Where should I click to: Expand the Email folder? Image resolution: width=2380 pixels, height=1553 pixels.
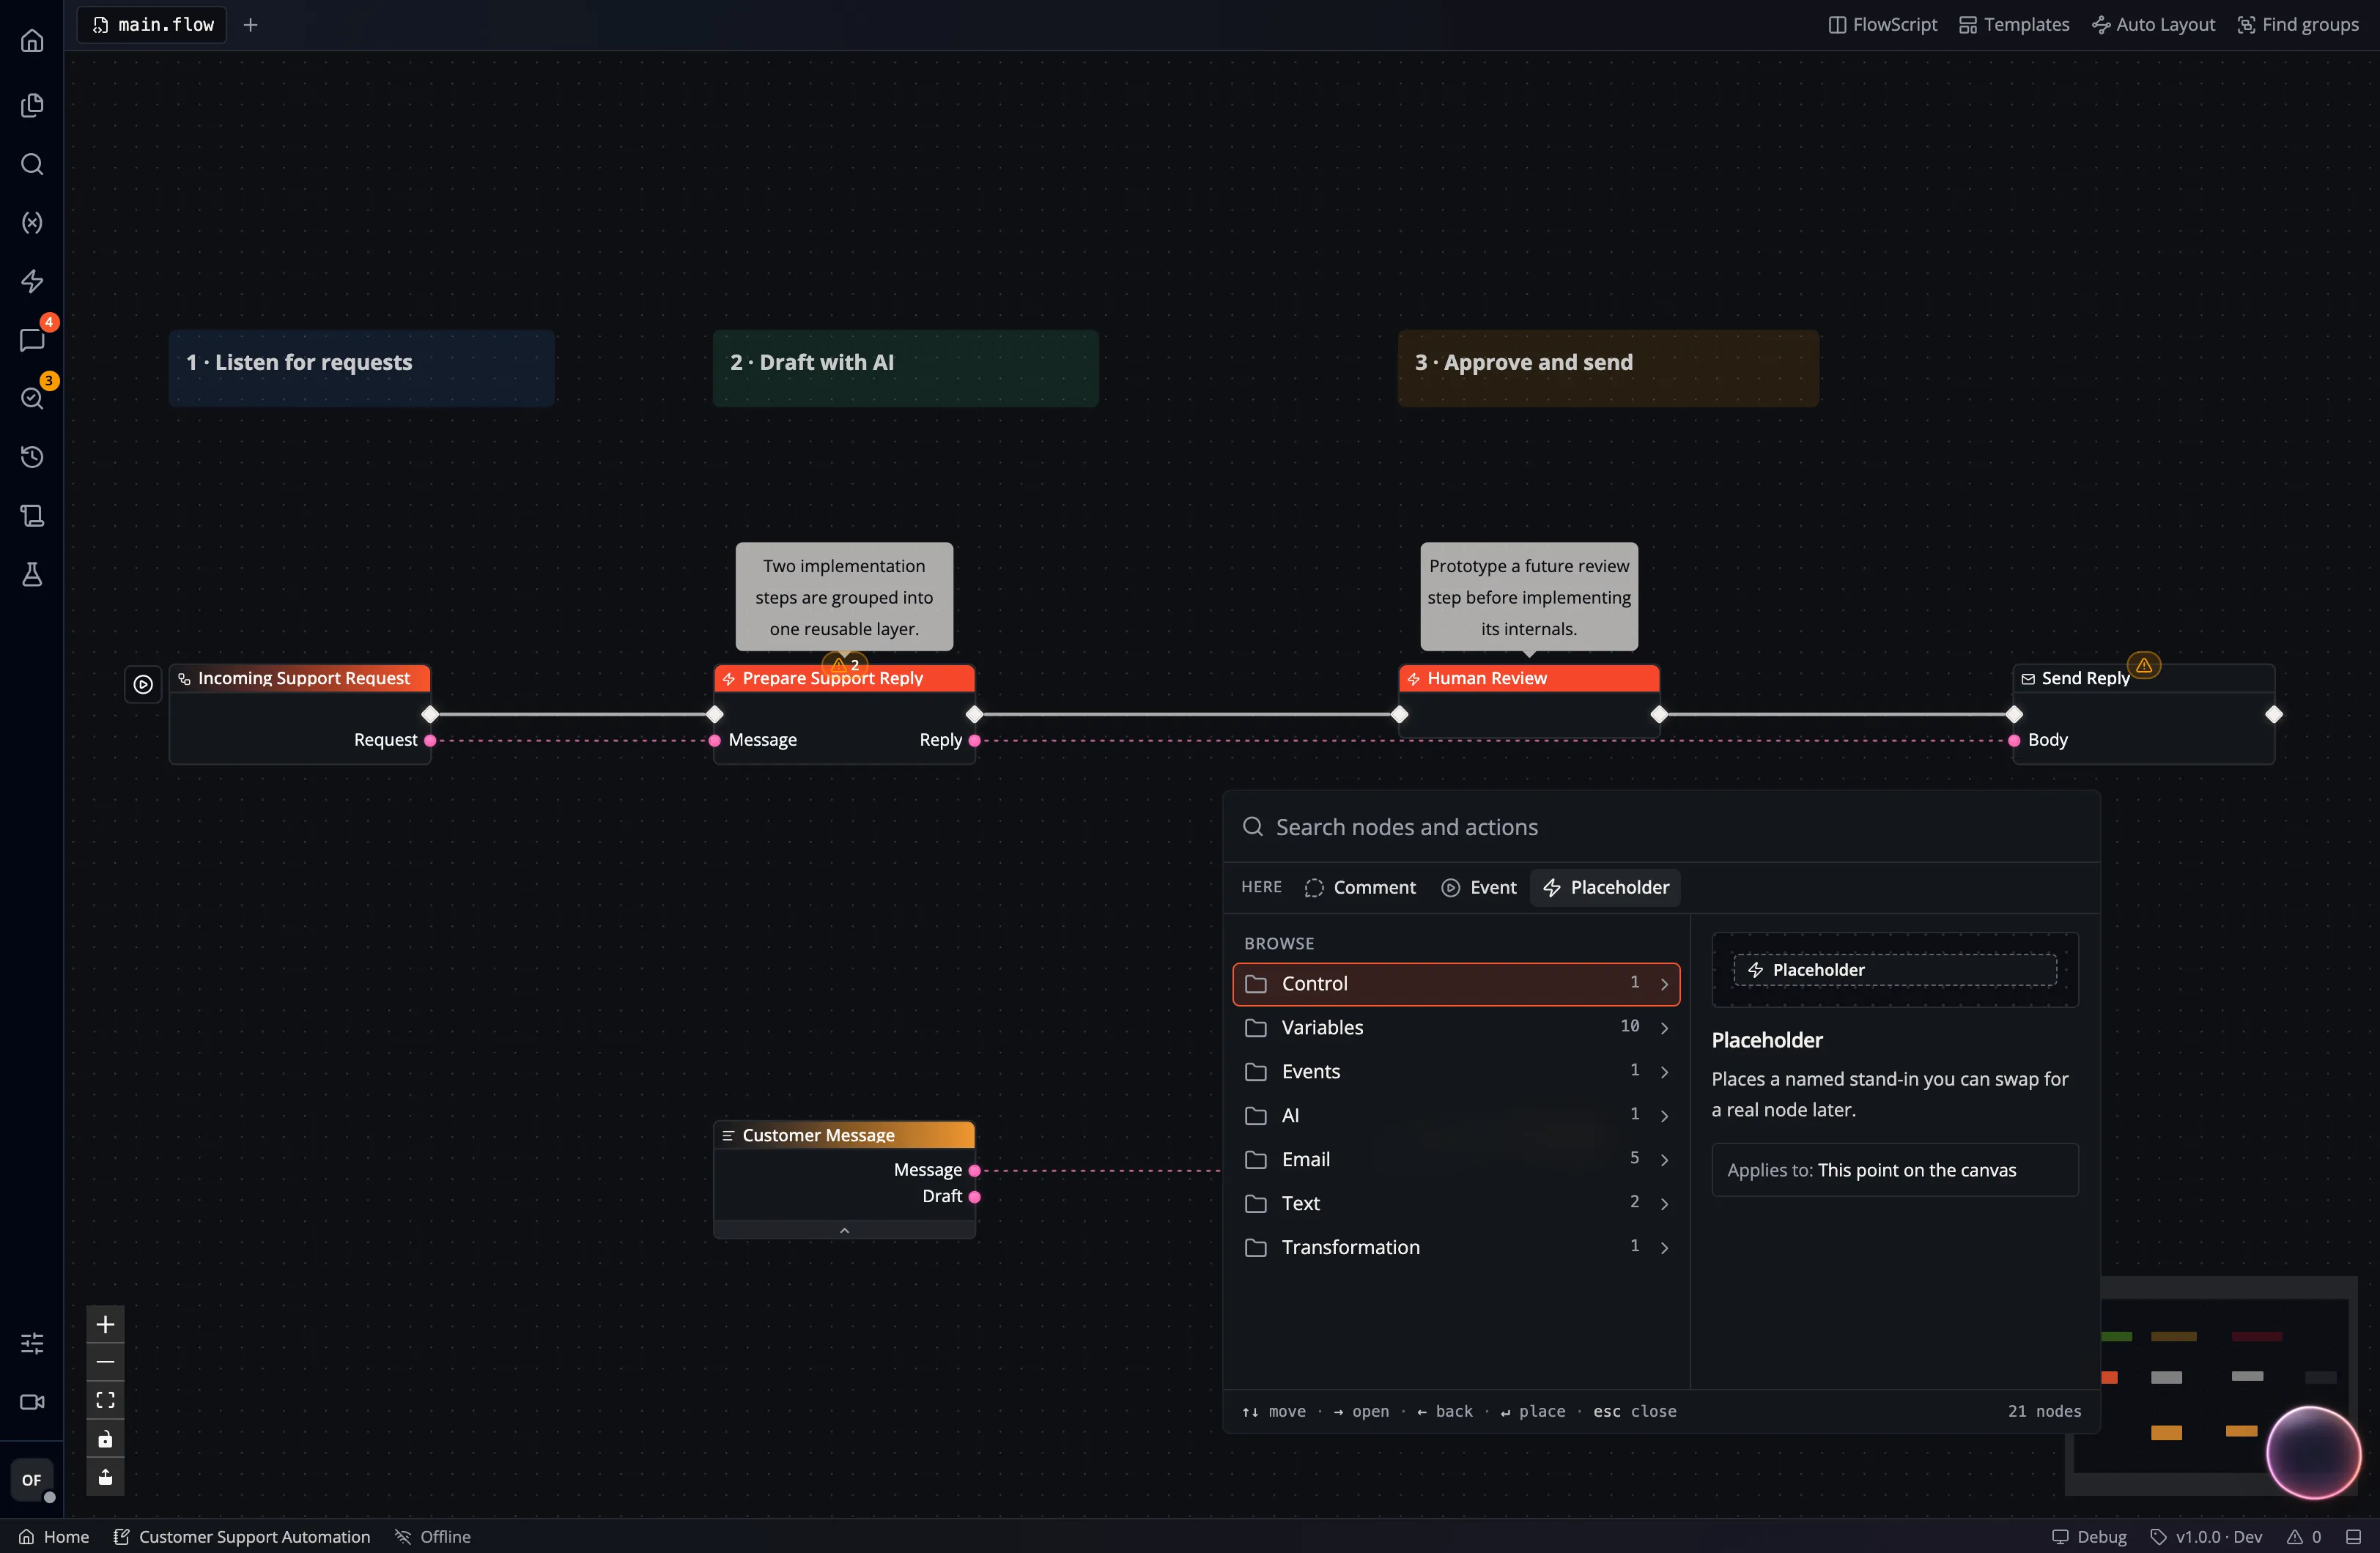coord(1456,1160)
